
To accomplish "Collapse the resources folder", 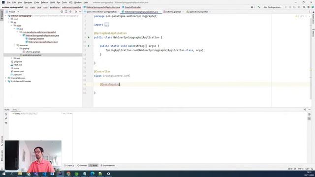I will (x=14, y=45).
